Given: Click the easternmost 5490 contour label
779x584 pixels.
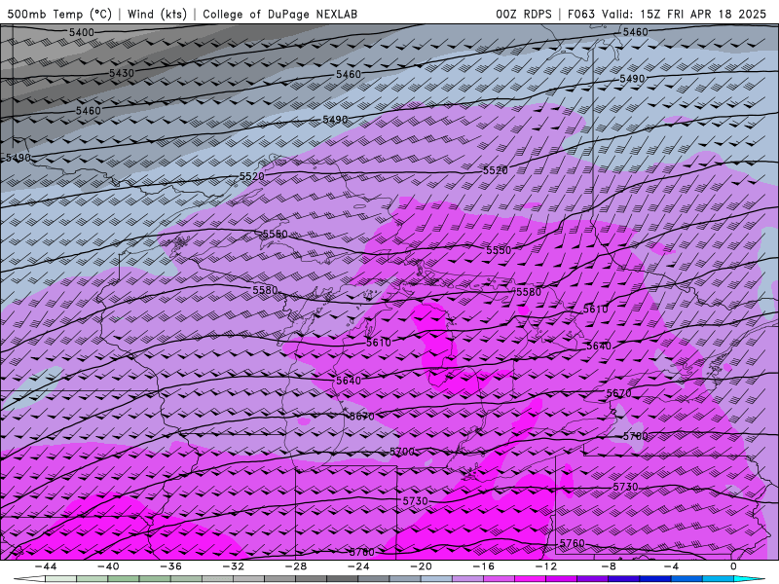Looking at the screenshot, I should pos(632,79).
